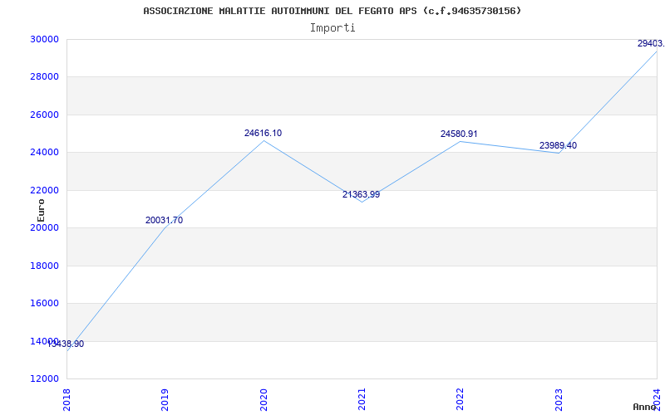Click the 26000 y-axis tick label
665x415 pixels.
(44, 115)
